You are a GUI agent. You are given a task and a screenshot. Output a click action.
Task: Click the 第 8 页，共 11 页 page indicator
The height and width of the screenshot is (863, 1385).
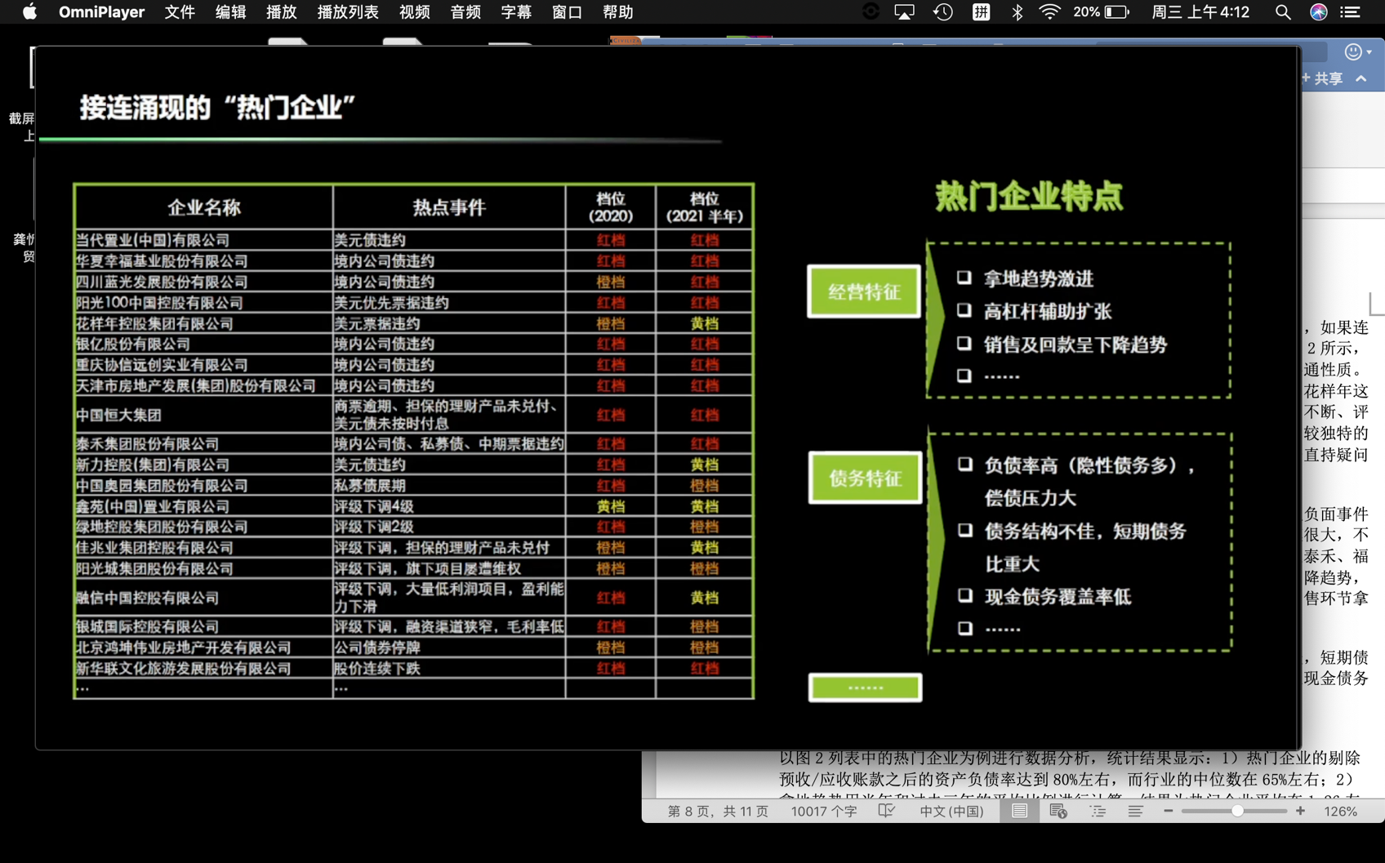(x=718, y=811)
